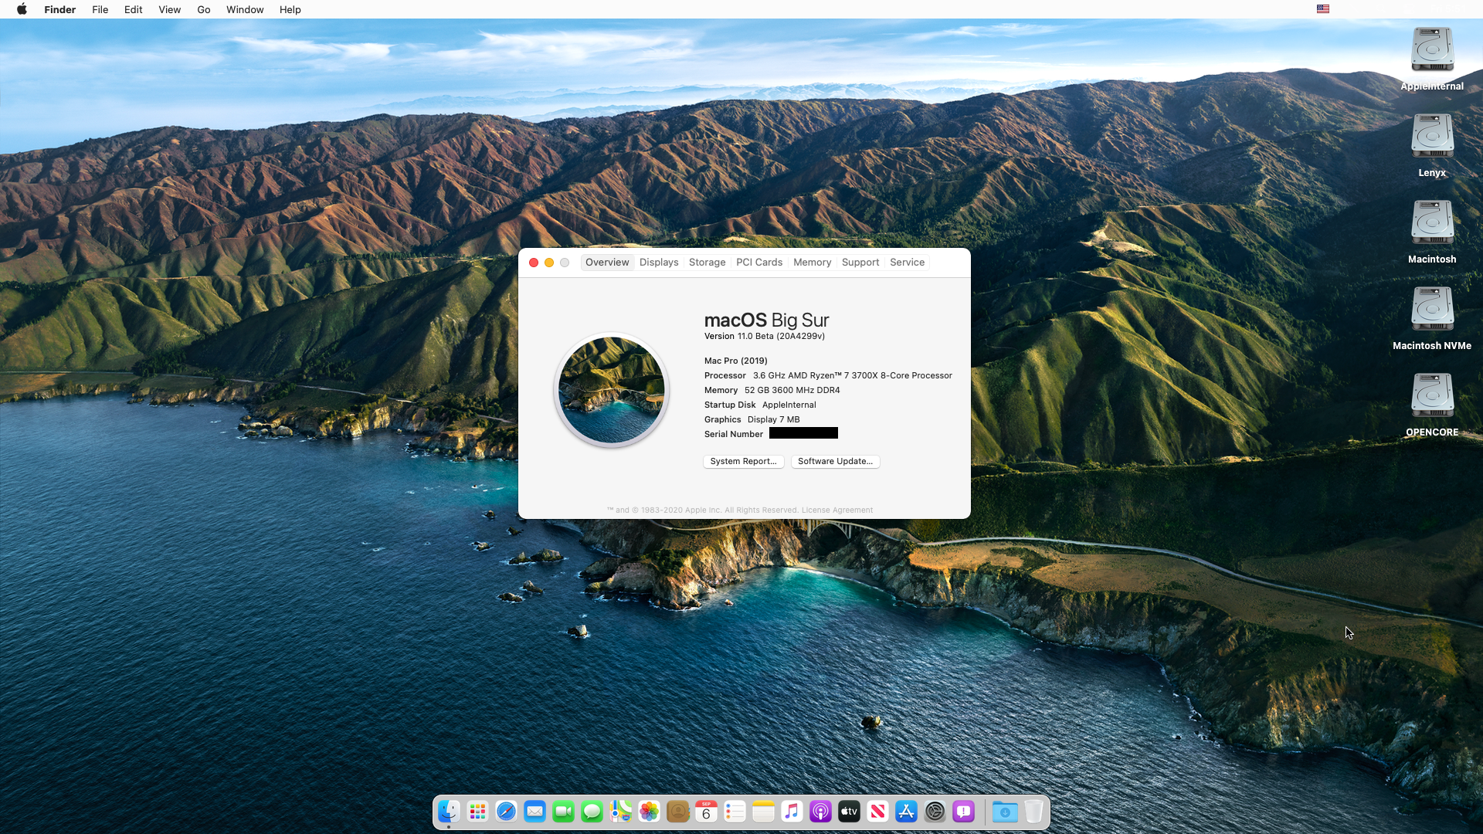This screenshot has width=1483, height=834.
Task: Open Trash in the Dock
Action: [x=1033, y=812]
